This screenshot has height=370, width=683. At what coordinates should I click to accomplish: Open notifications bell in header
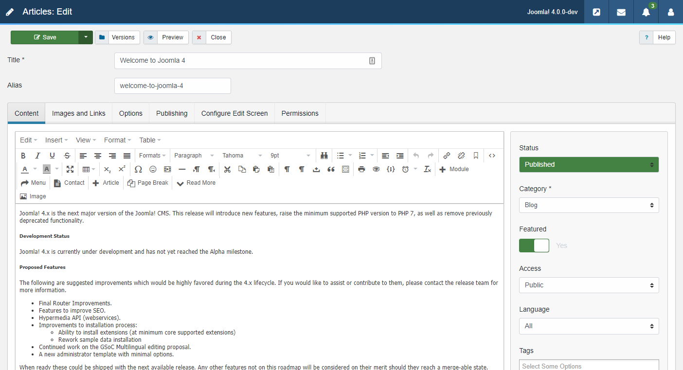pyautogui.click(x=646, y=12)
